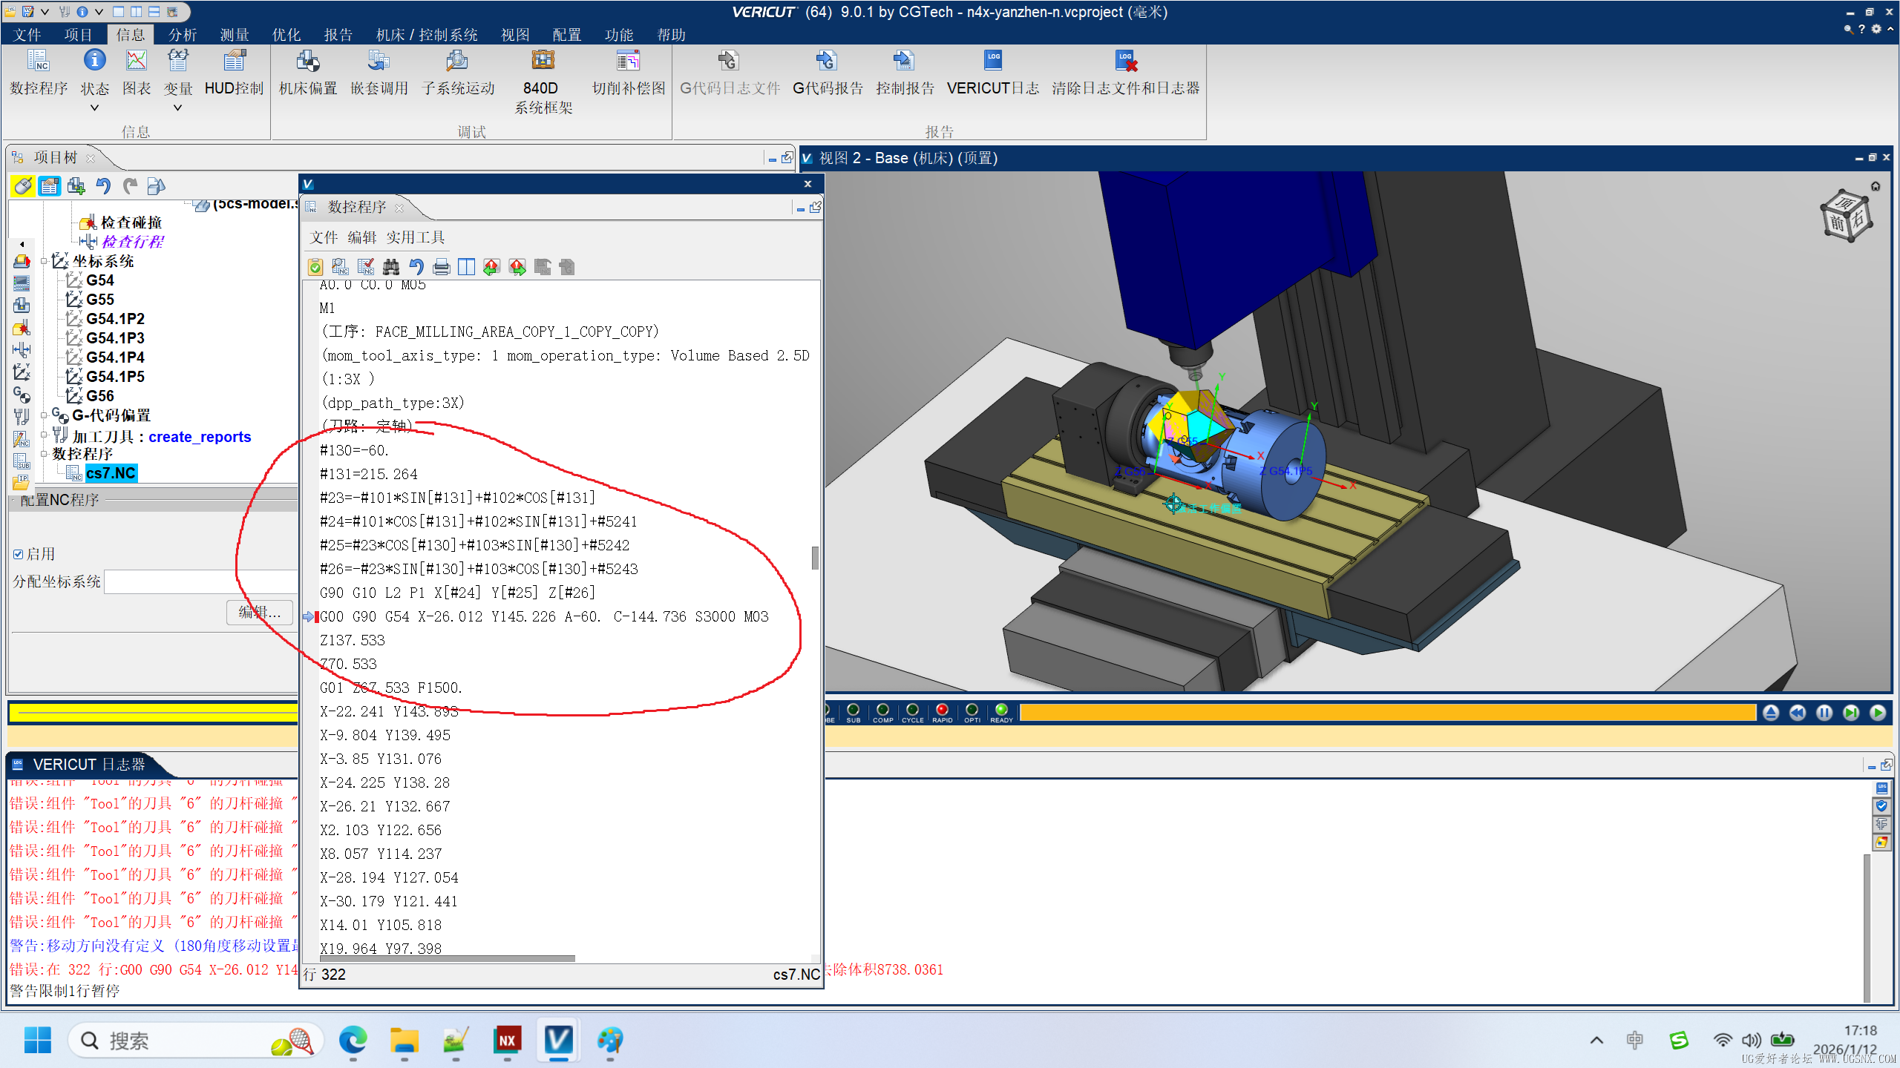1900x1068 pixels.
Task: Click the binoculars find icon in the NC program toolbar
Action: (x=391, y=267)
